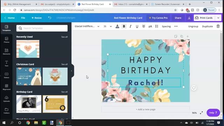224x126 pixels.
Task: Open the Background sidebar panel
Action: coord(7,87)
